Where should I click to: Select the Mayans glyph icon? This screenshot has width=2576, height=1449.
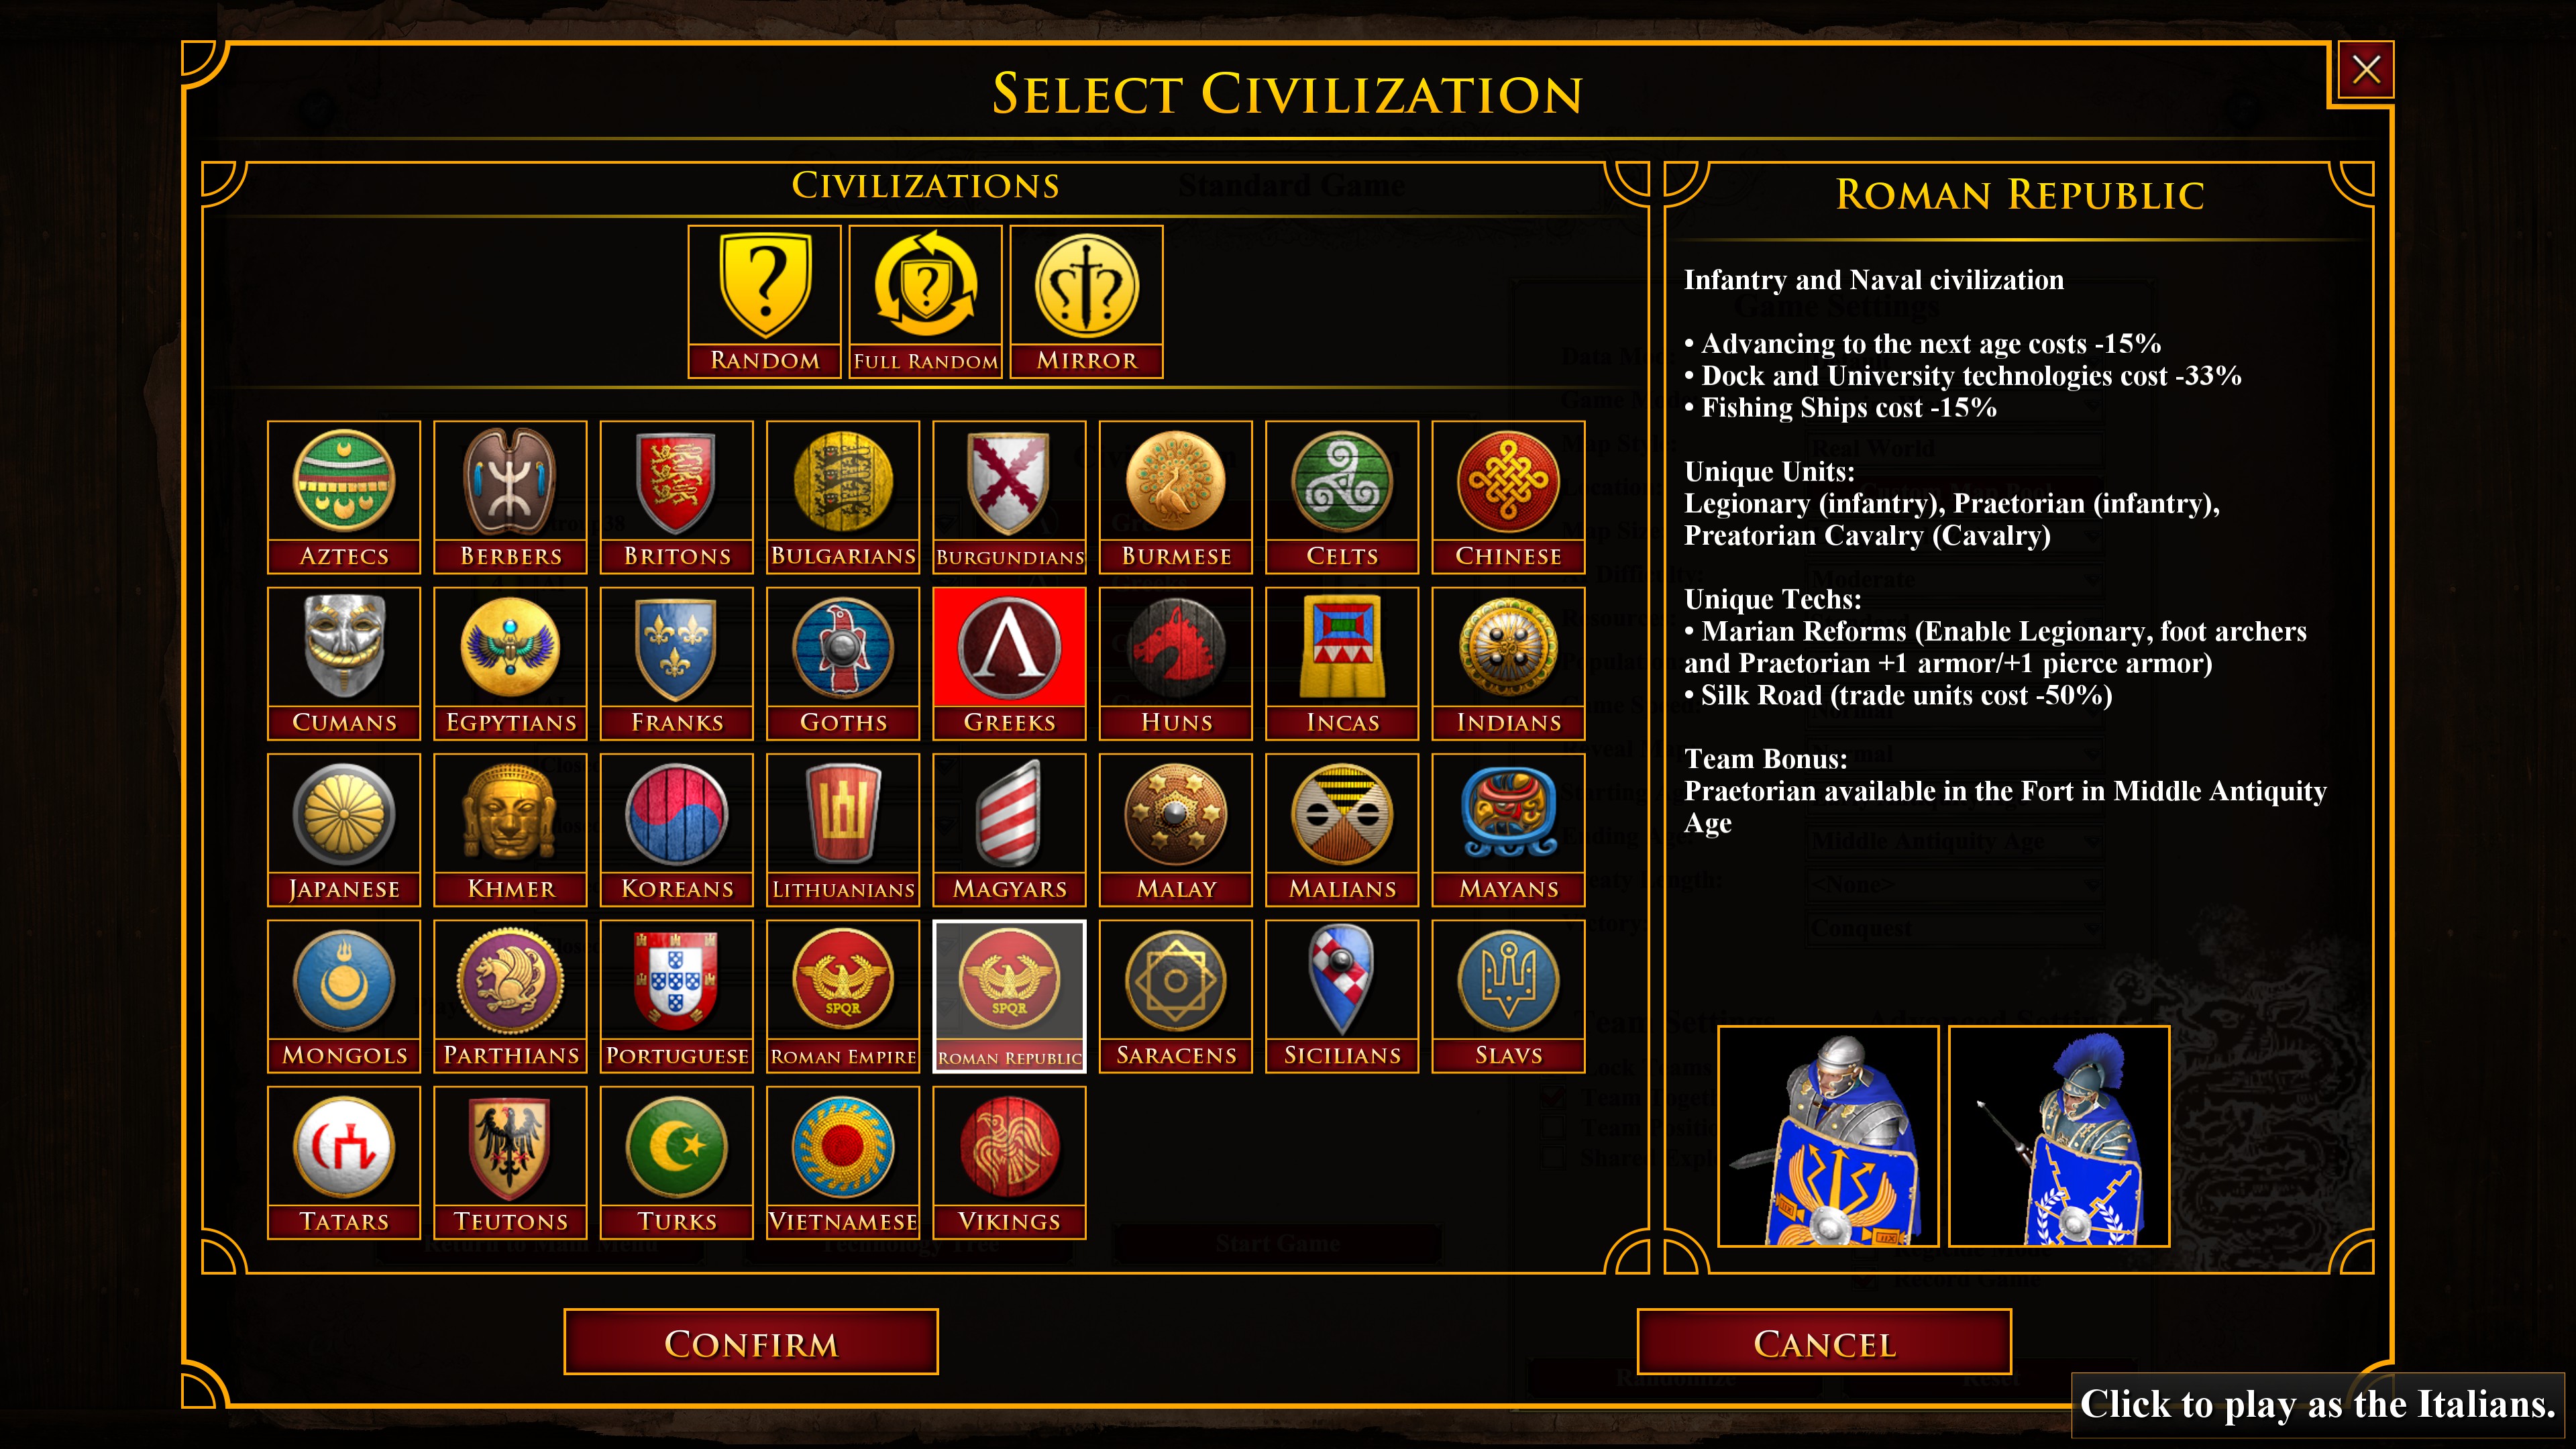pyautogui.click(x=1508, y=830)
